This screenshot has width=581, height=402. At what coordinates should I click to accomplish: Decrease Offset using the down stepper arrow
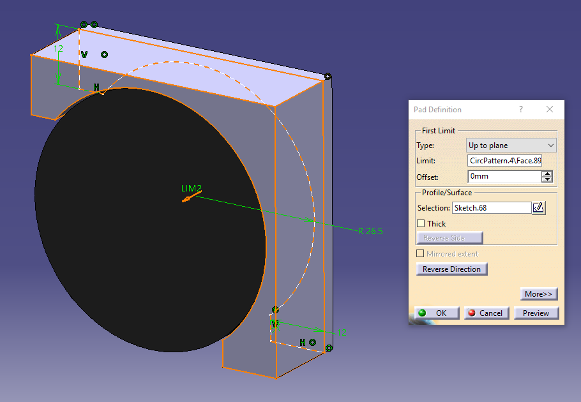coord(547,179)
